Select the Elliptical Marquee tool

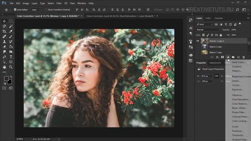coord(11,21)
